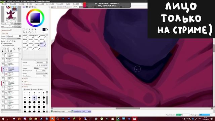Open the layer blending mode dropdown

[x=14, y=36]
